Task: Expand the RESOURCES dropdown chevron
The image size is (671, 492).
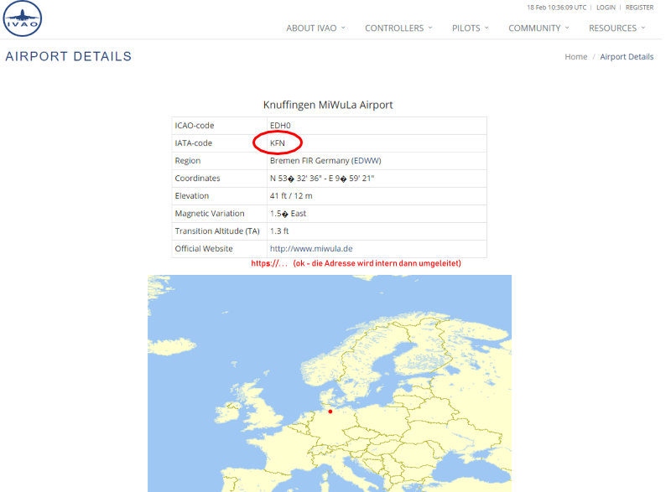Action: 642,28
